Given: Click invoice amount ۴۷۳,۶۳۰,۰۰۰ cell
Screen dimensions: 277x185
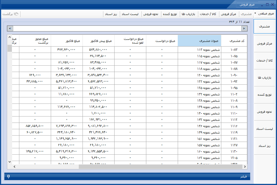Looking at the screenshot, I should [x=66, y=49].
